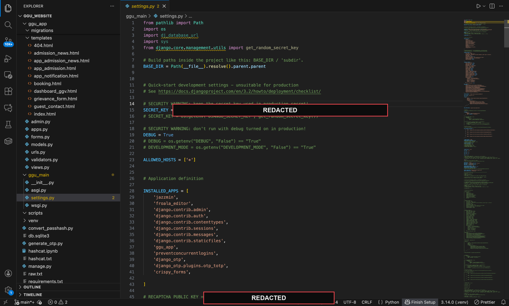
Task: Open 404.html in the explorer
Action: pos(43,45)
